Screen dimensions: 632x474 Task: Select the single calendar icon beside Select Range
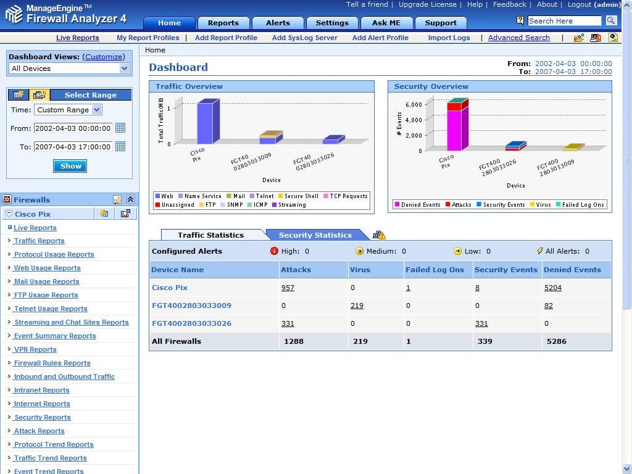[x=19, y=94]
